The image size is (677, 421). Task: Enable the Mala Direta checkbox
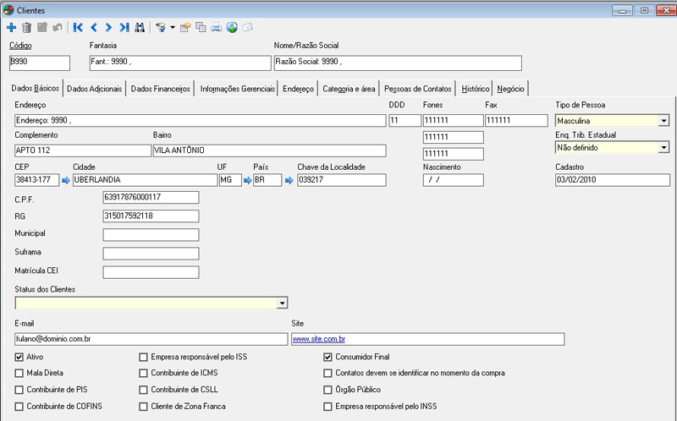click(19, 372)
